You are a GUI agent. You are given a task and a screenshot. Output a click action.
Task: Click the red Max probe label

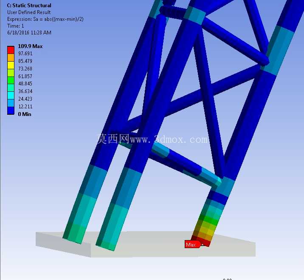coord(192,244)
